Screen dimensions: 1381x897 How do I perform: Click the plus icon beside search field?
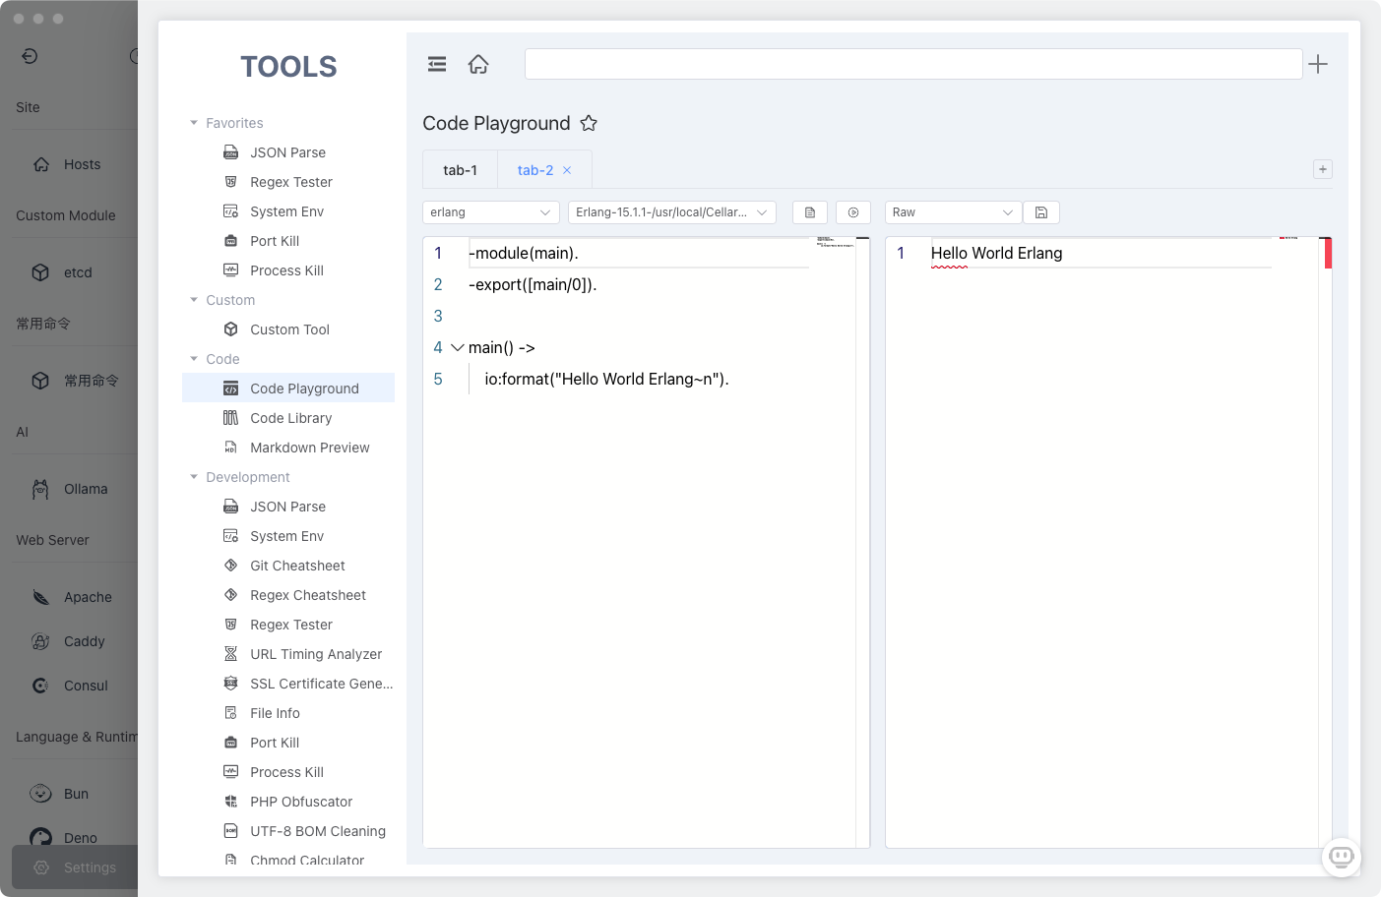[x=1318, y=64]
